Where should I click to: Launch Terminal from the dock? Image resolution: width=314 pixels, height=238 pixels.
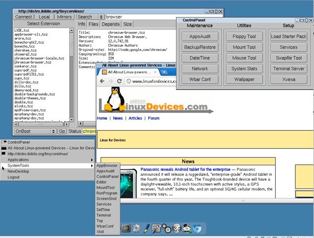pos(126,228)
